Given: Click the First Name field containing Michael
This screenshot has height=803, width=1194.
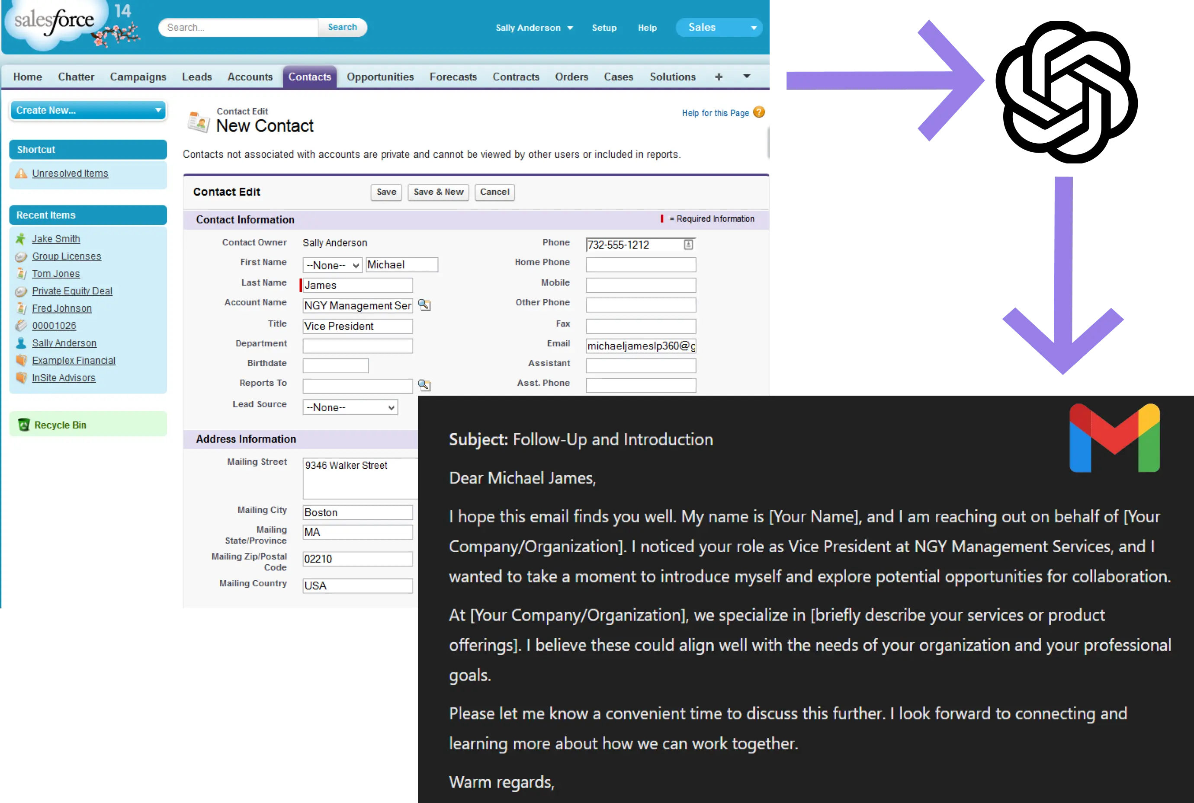Looking at the screenshot, I should (x=402, y=265).
